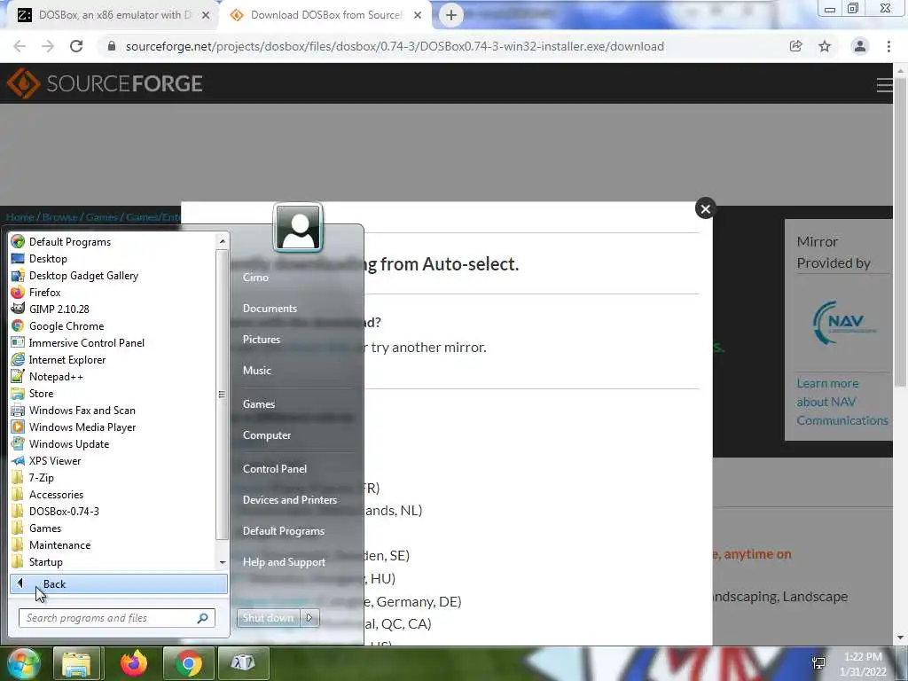The image size is (908, 681).
Task: Select the Download DOSBox from SourceForge tab
Action: 325,16
